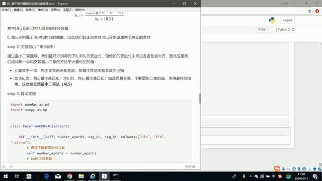Bookmark the browser page with the star icon

click(310, 11)
